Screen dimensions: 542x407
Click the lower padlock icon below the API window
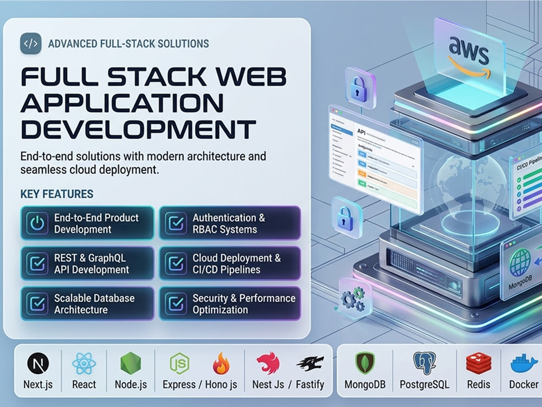[x=346, y=218]
